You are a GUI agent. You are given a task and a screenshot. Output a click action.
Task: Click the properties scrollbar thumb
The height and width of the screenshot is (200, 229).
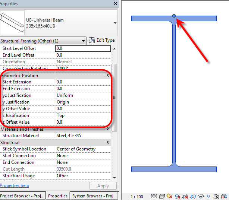point(114,98)
